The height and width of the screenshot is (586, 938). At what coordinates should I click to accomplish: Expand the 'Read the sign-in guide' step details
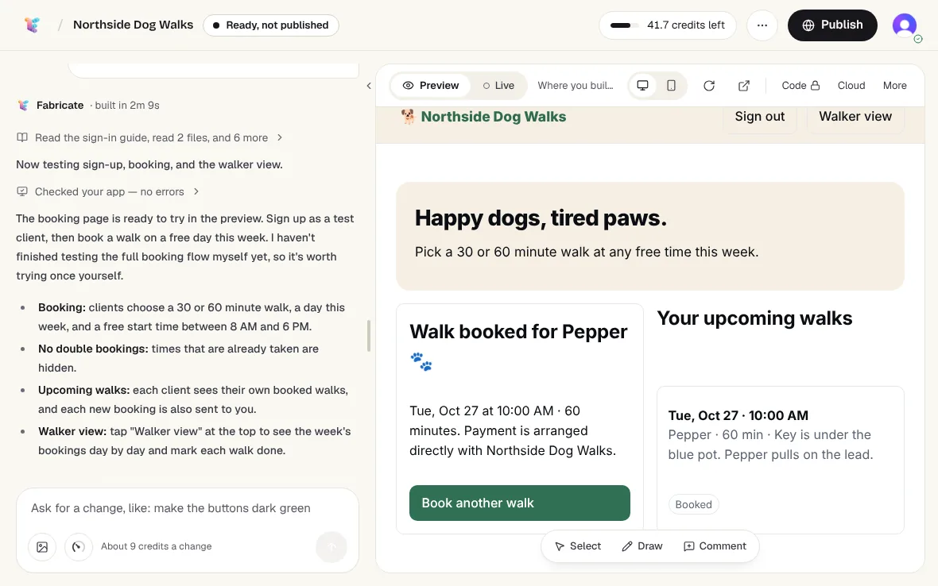pos(149,137)
